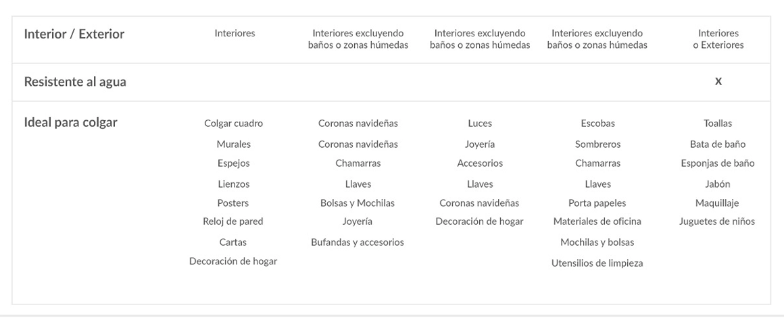784x324 pixels.
Task: Select the 'Interior / Exterior' row header
Action: click(x=74, y=34)
